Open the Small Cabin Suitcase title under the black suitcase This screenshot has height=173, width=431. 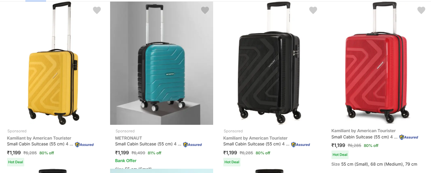[x=256, y=144]
